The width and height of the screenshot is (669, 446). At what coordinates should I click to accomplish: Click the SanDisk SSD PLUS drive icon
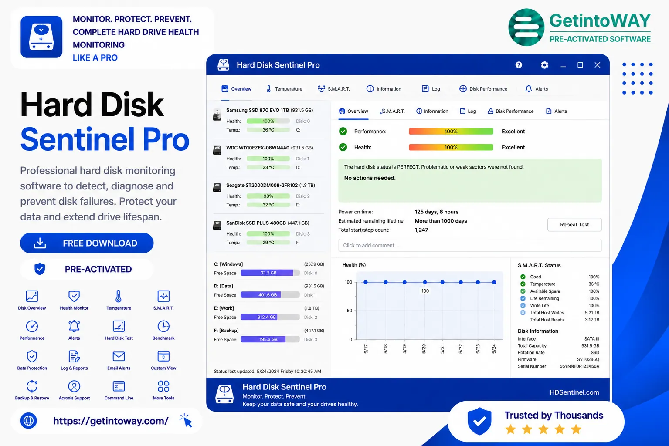point(217,225)
